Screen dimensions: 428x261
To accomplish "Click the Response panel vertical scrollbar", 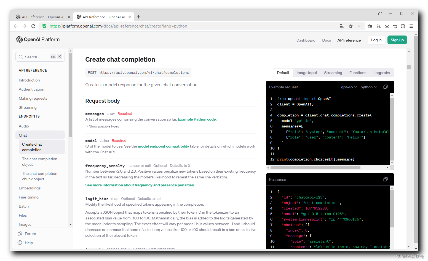I will [x=392, y=209].
